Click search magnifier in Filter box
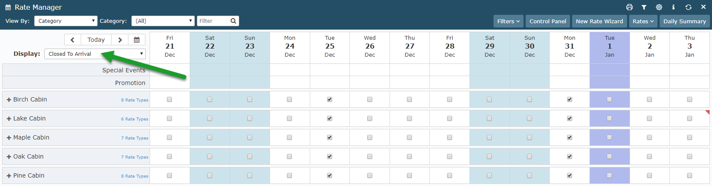 (x=233, y=21)
